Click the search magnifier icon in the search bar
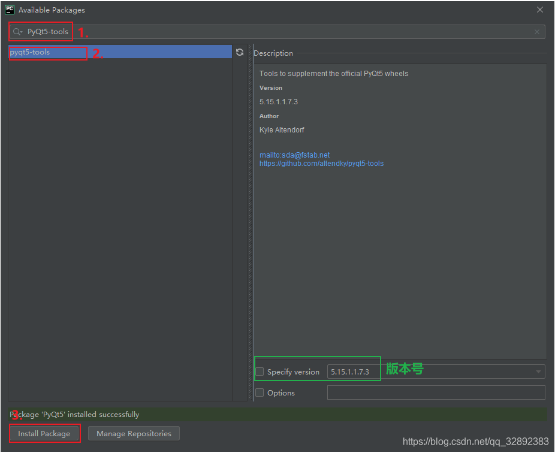555x453 pixels. [17, 32]
